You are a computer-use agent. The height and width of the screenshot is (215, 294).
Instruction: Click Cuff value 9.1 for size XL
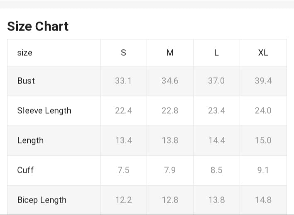263,170
